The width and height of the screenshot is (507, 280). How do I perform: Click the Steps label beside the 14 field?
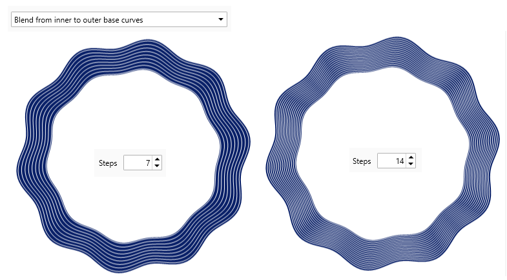click(x=362, y=161)
